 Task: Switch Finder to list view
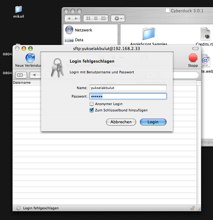[x=96, y=18]
